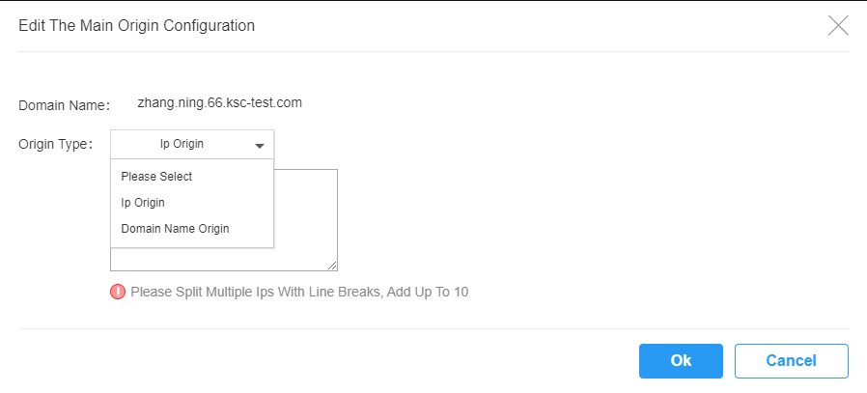Screen dimensions: 867x393
Task: Select Domain Name Origin option
Action: pos(175,228)
